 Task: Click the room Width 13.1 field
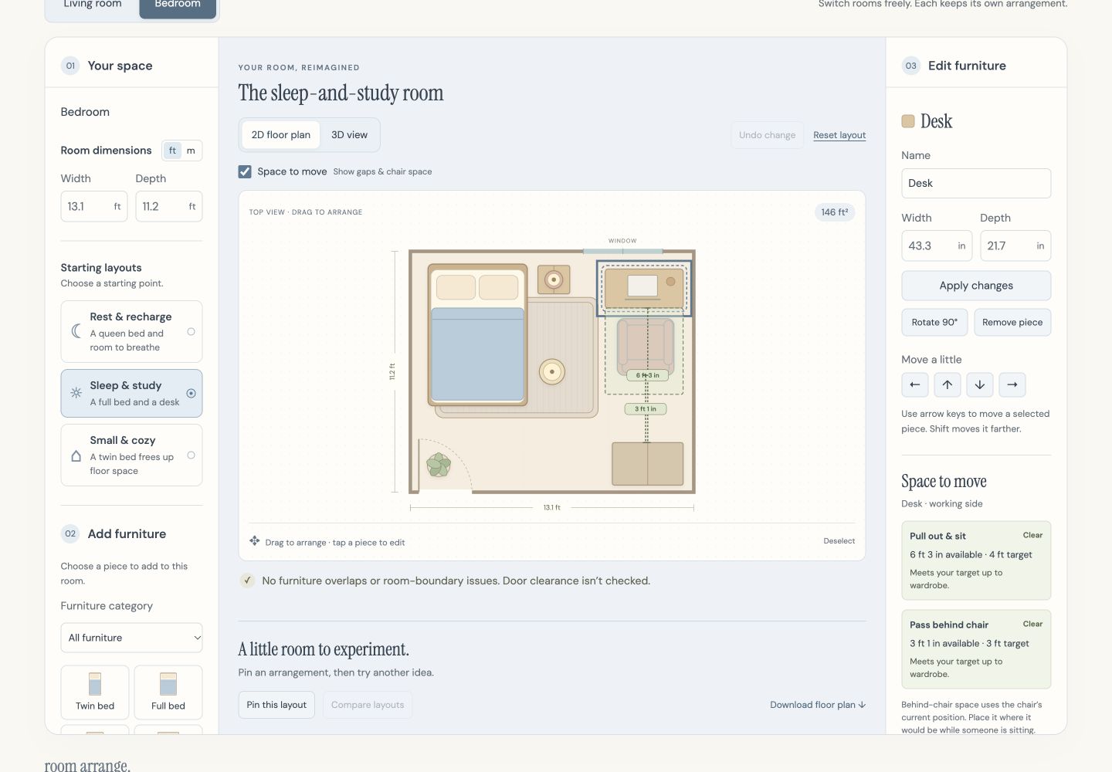(x=94, y=207)
